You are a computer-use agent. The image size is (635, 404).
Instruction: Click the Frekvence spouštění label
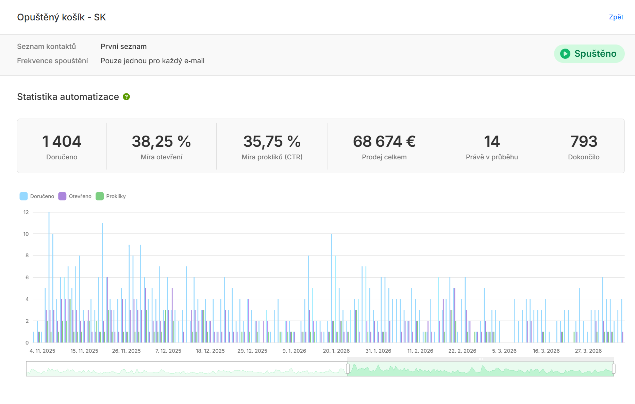[x=53, y=61]
